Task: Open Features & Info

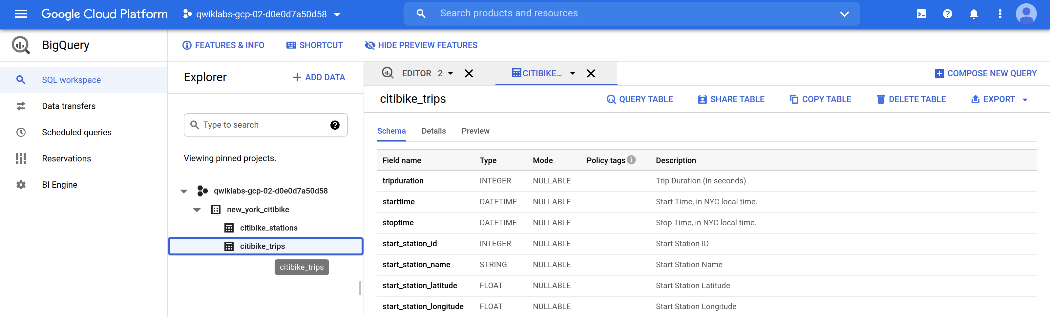Action: pos(223,45)
